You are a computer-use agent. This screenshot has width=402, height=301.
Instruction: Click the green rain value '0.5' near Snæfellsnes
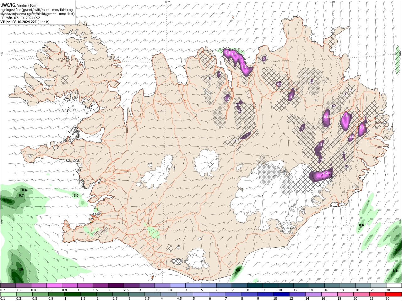(76, 195)
